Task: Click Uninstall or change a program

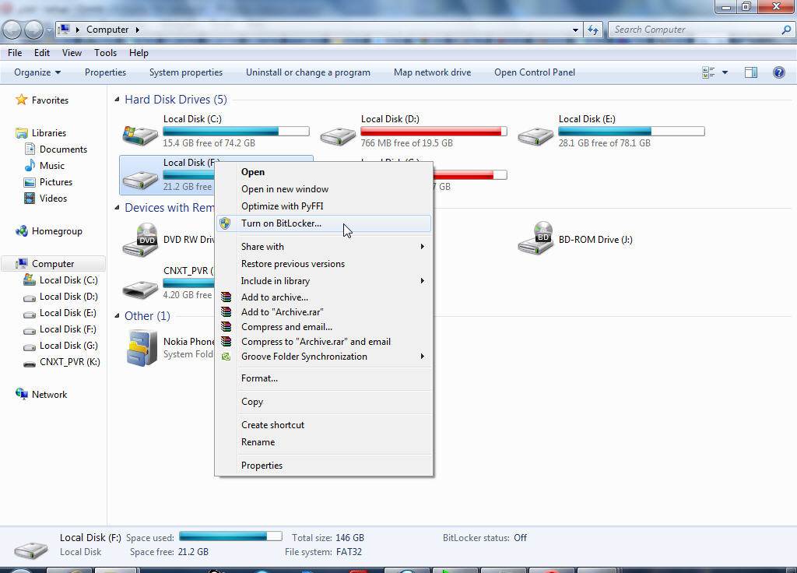Action: 308,72
